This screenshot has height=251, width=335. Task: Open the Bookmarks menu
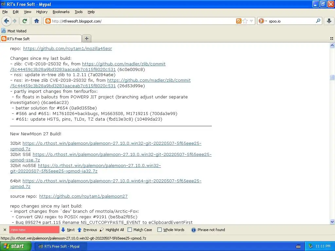61,12
